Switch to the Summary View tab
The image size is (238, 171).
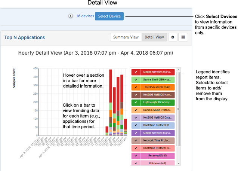coord(126,37)
